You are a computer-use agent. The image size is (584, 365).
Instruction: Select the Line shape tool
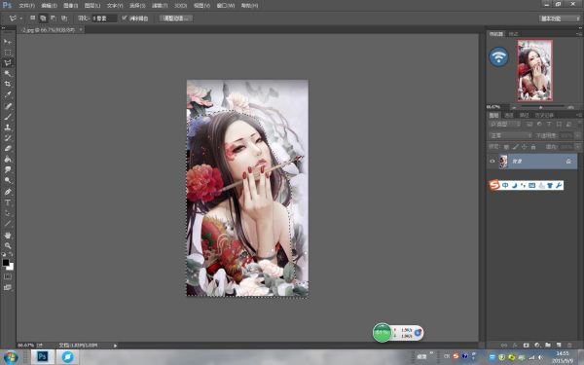(8, 224)
